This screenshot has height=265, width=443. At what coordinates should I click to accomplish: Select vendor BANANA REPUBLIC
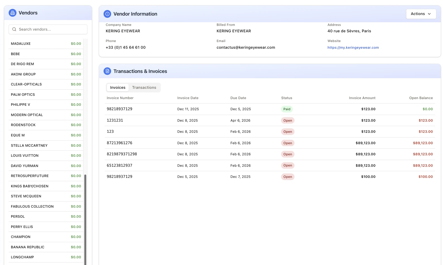click(x=46, y=247)
